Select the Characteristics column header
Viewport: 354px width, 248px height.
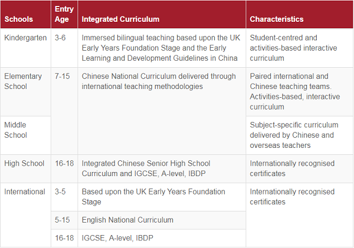pyautogui.click(x=277, y=19)
